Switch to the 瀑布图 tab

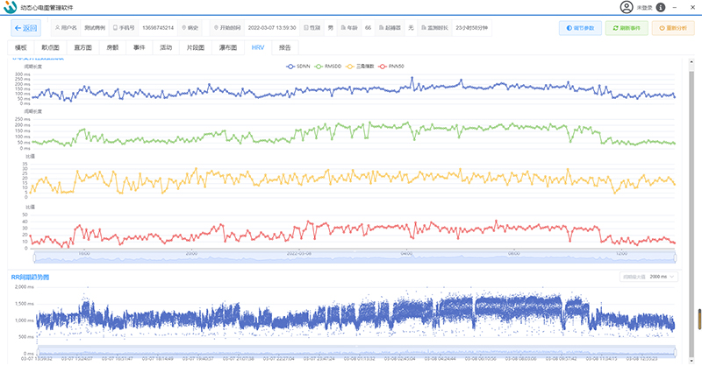(228, 47)
